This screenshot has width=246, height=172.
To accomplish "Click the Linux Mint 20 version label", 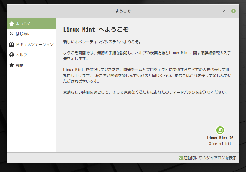I will coord(220,138).
